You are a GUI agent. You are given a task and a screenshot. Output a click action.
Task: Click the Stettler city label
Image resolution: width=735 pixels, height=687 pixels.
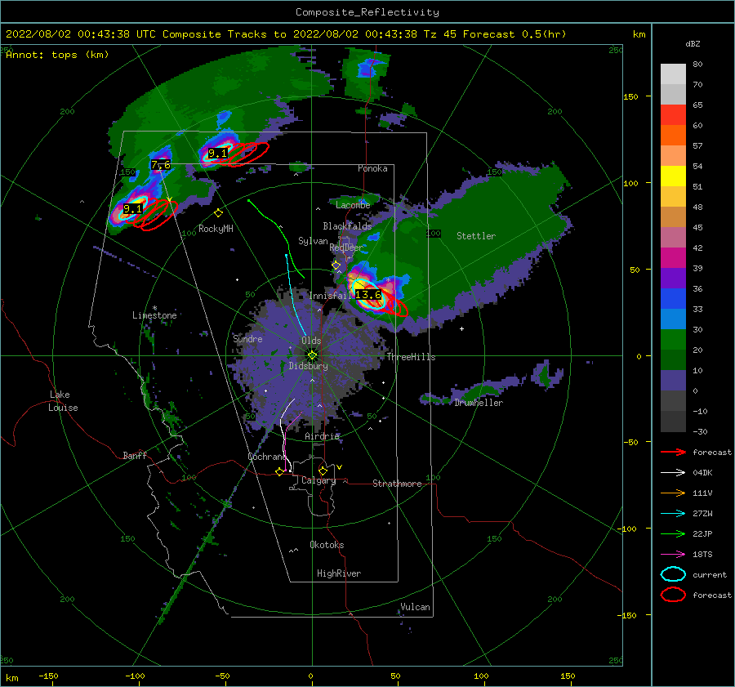pyautogui.click(x=476, y=236)
